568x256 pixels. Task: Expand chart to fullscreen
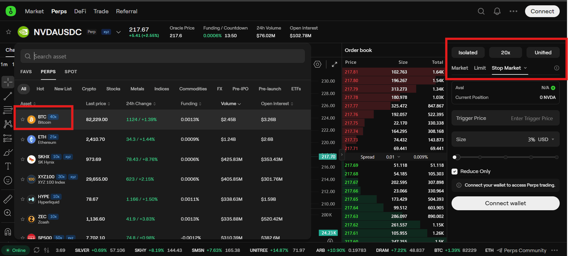pyautogui.click(x=335, y=64)
